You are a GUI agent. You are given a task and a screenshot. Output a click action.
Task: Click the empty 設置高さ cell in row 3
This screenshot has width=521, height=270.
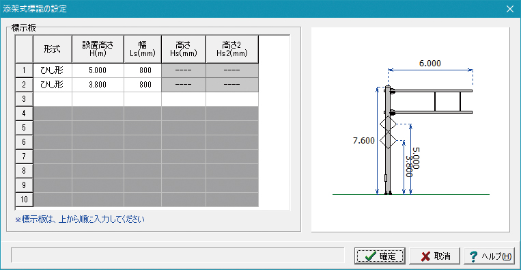[98, 99]
